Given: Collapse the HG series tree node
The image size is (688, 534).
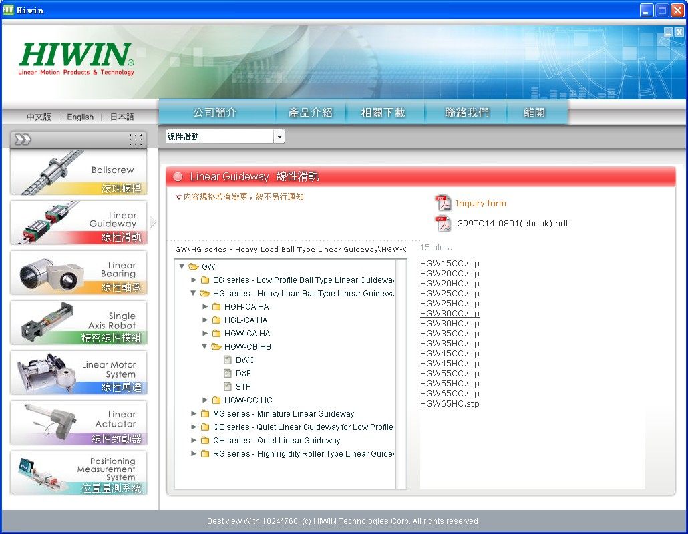Looking at the screenshot, I should click(194, 293).
